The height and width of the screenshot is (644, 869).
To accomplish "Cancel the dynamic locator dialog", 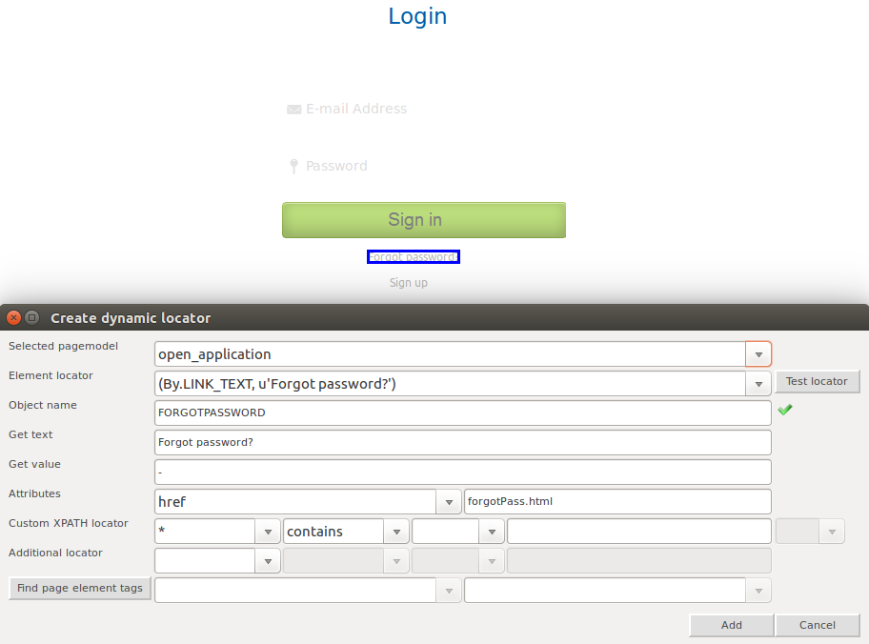I will pyautogui.click(x=817, y=625).
